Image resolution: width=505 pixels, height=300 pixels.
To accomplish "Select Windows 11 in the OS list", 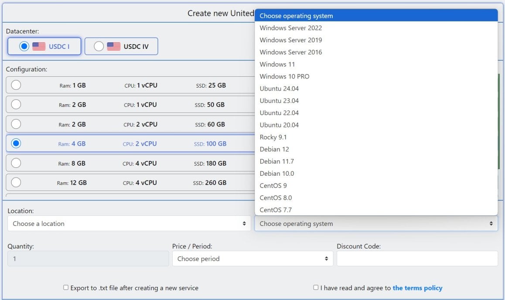I will (x=376, y=64).
